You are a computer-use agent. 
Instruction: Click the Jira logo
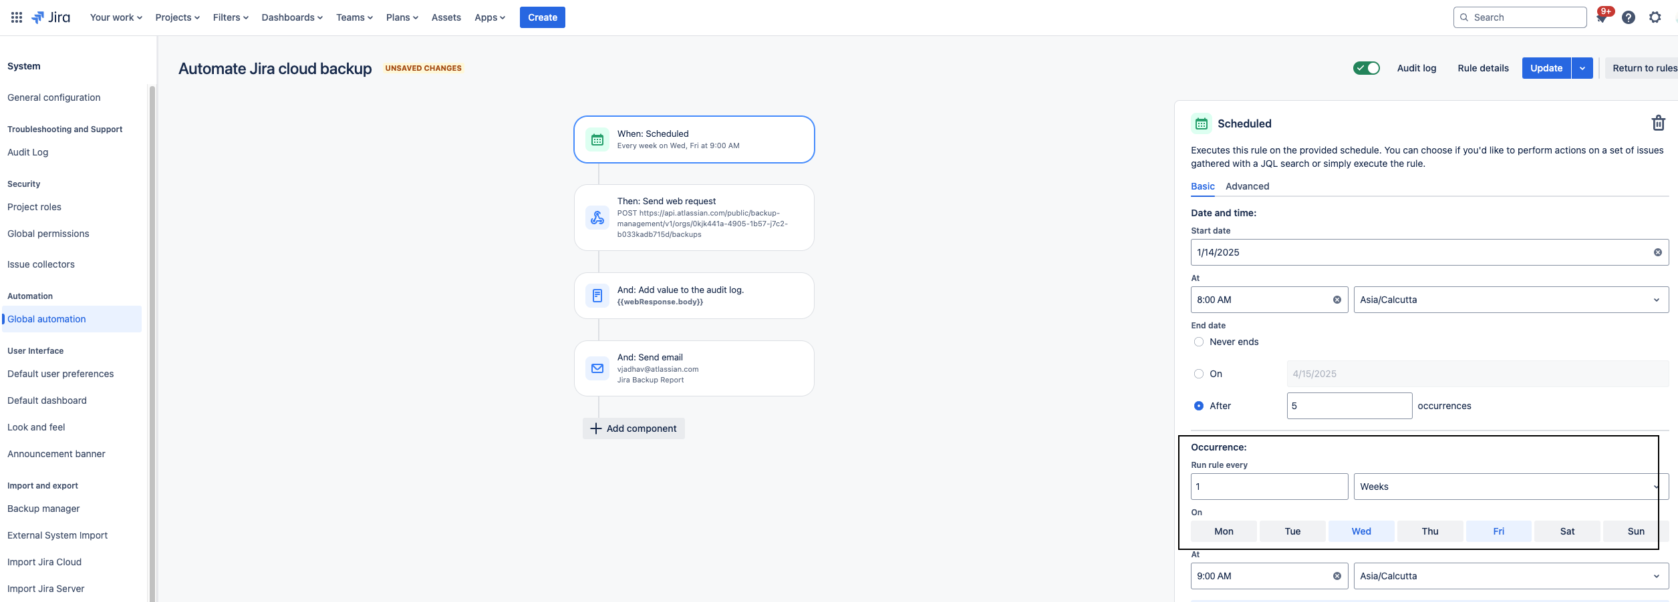pos(51,17)
